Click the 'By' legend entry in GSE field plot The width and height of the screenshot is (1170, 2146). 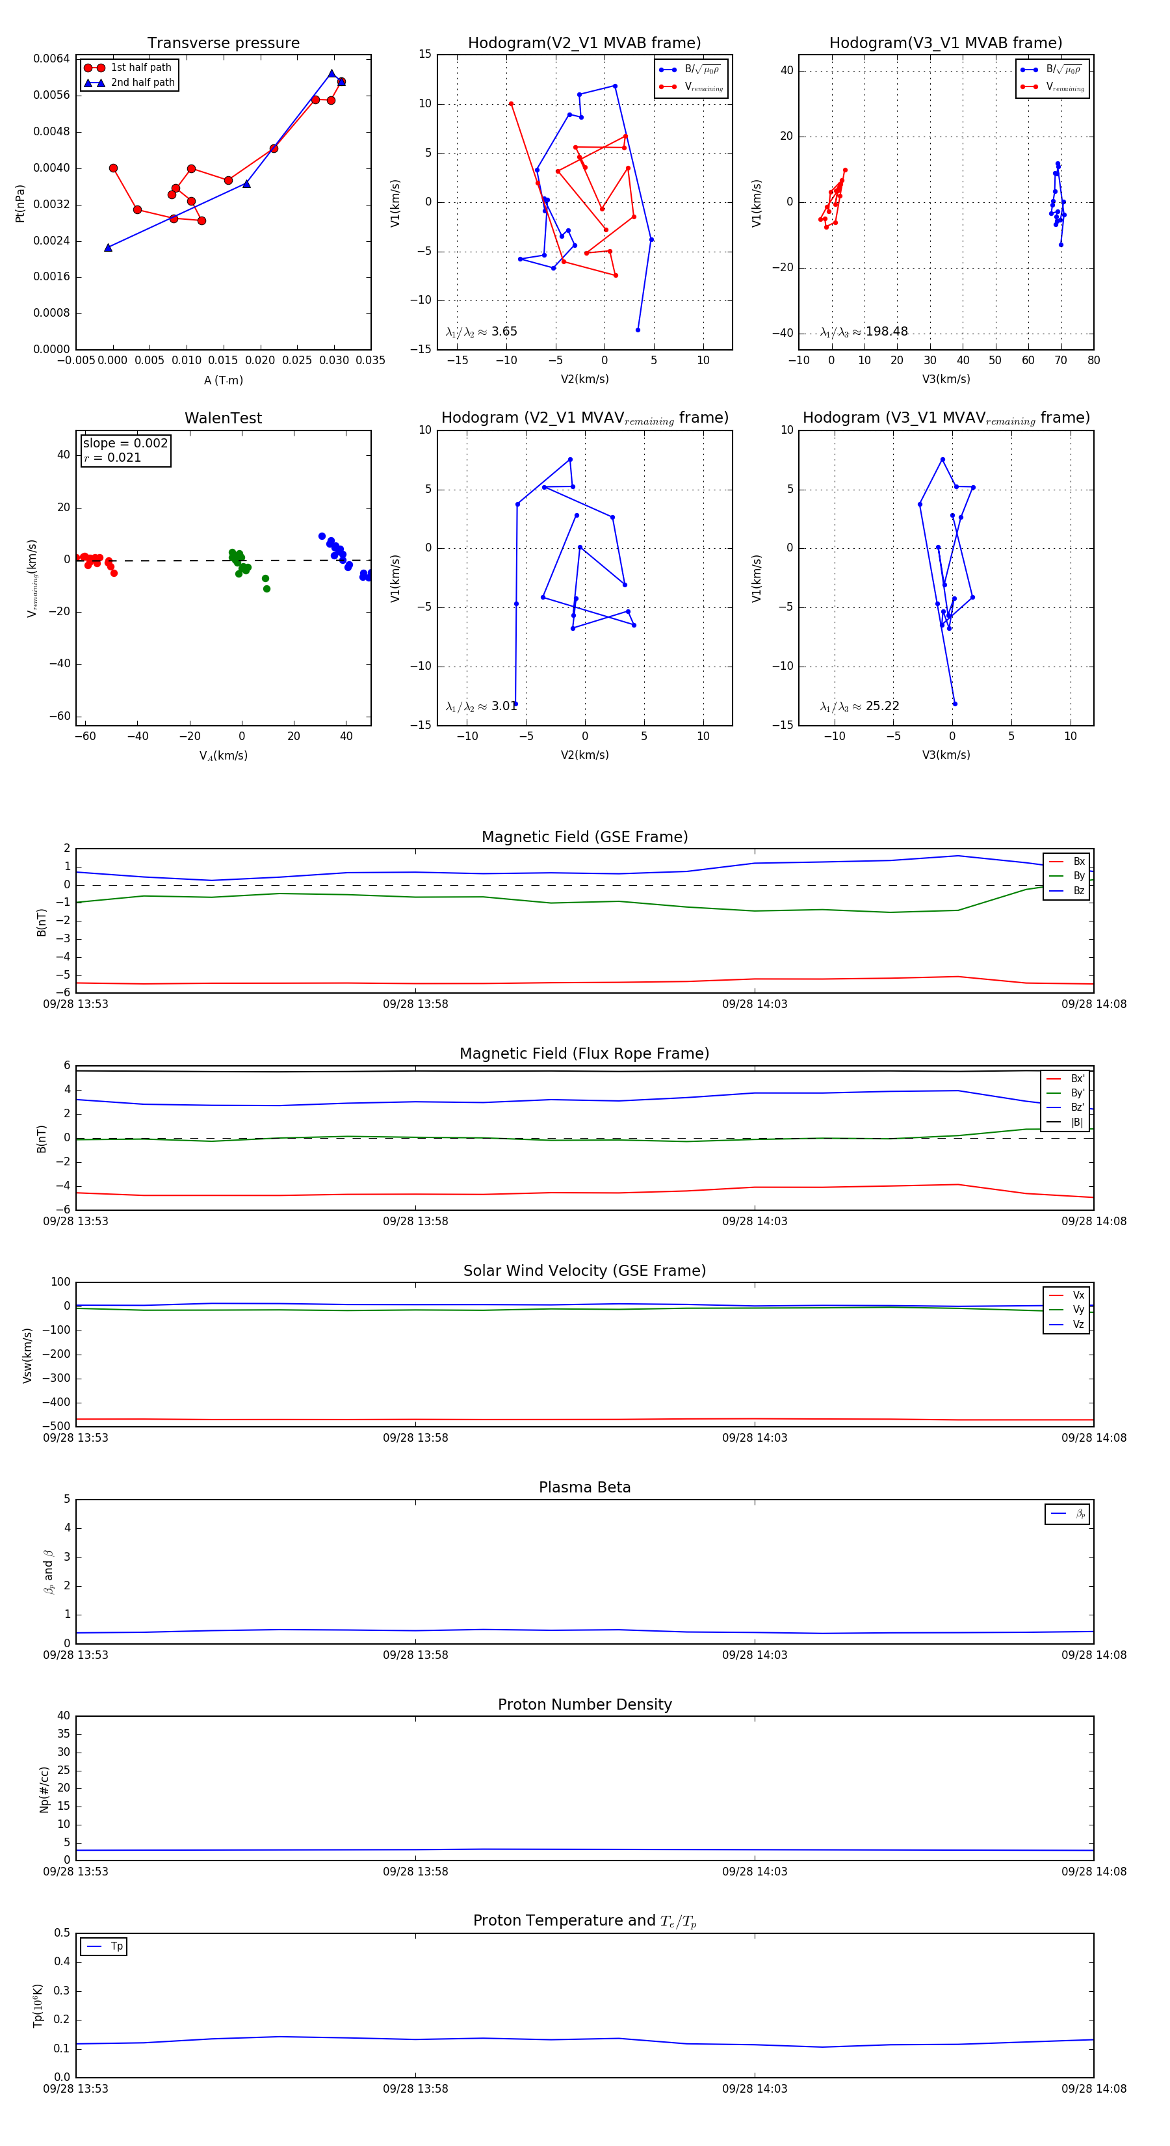(x=1067, y=875)
